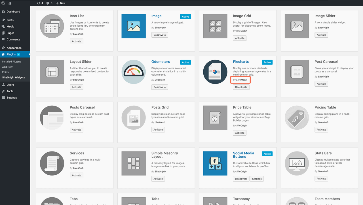
Task: Click Settings for Social Media Buttons
Action: (257, 179)
